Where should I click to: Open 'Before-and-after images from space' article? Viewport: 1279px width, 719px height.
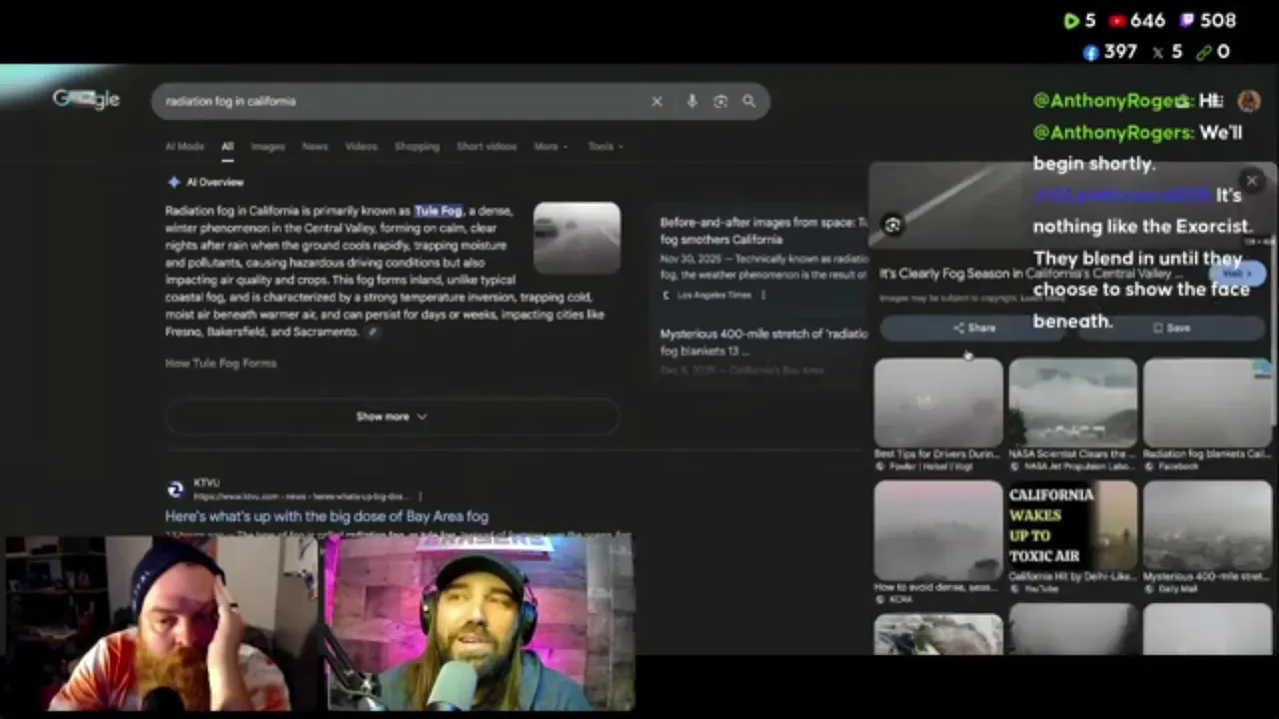tap(762, 231)
